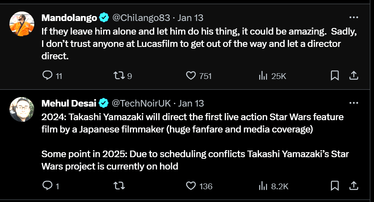
Task: Visit the @Chilango83 profile handle
Action: coord(141,18)
